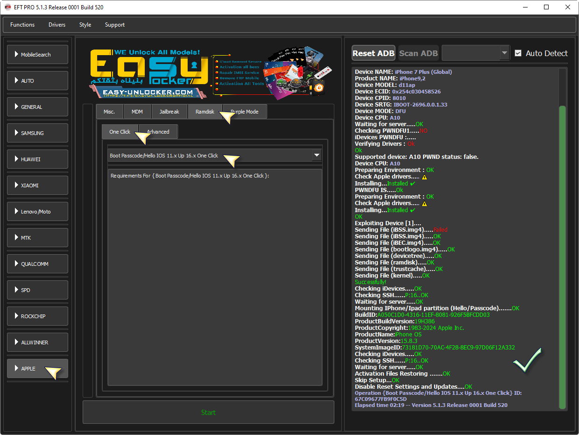Select the Advanced sub-tab
The image size is (579, 435).
click(x=158, y=132)
